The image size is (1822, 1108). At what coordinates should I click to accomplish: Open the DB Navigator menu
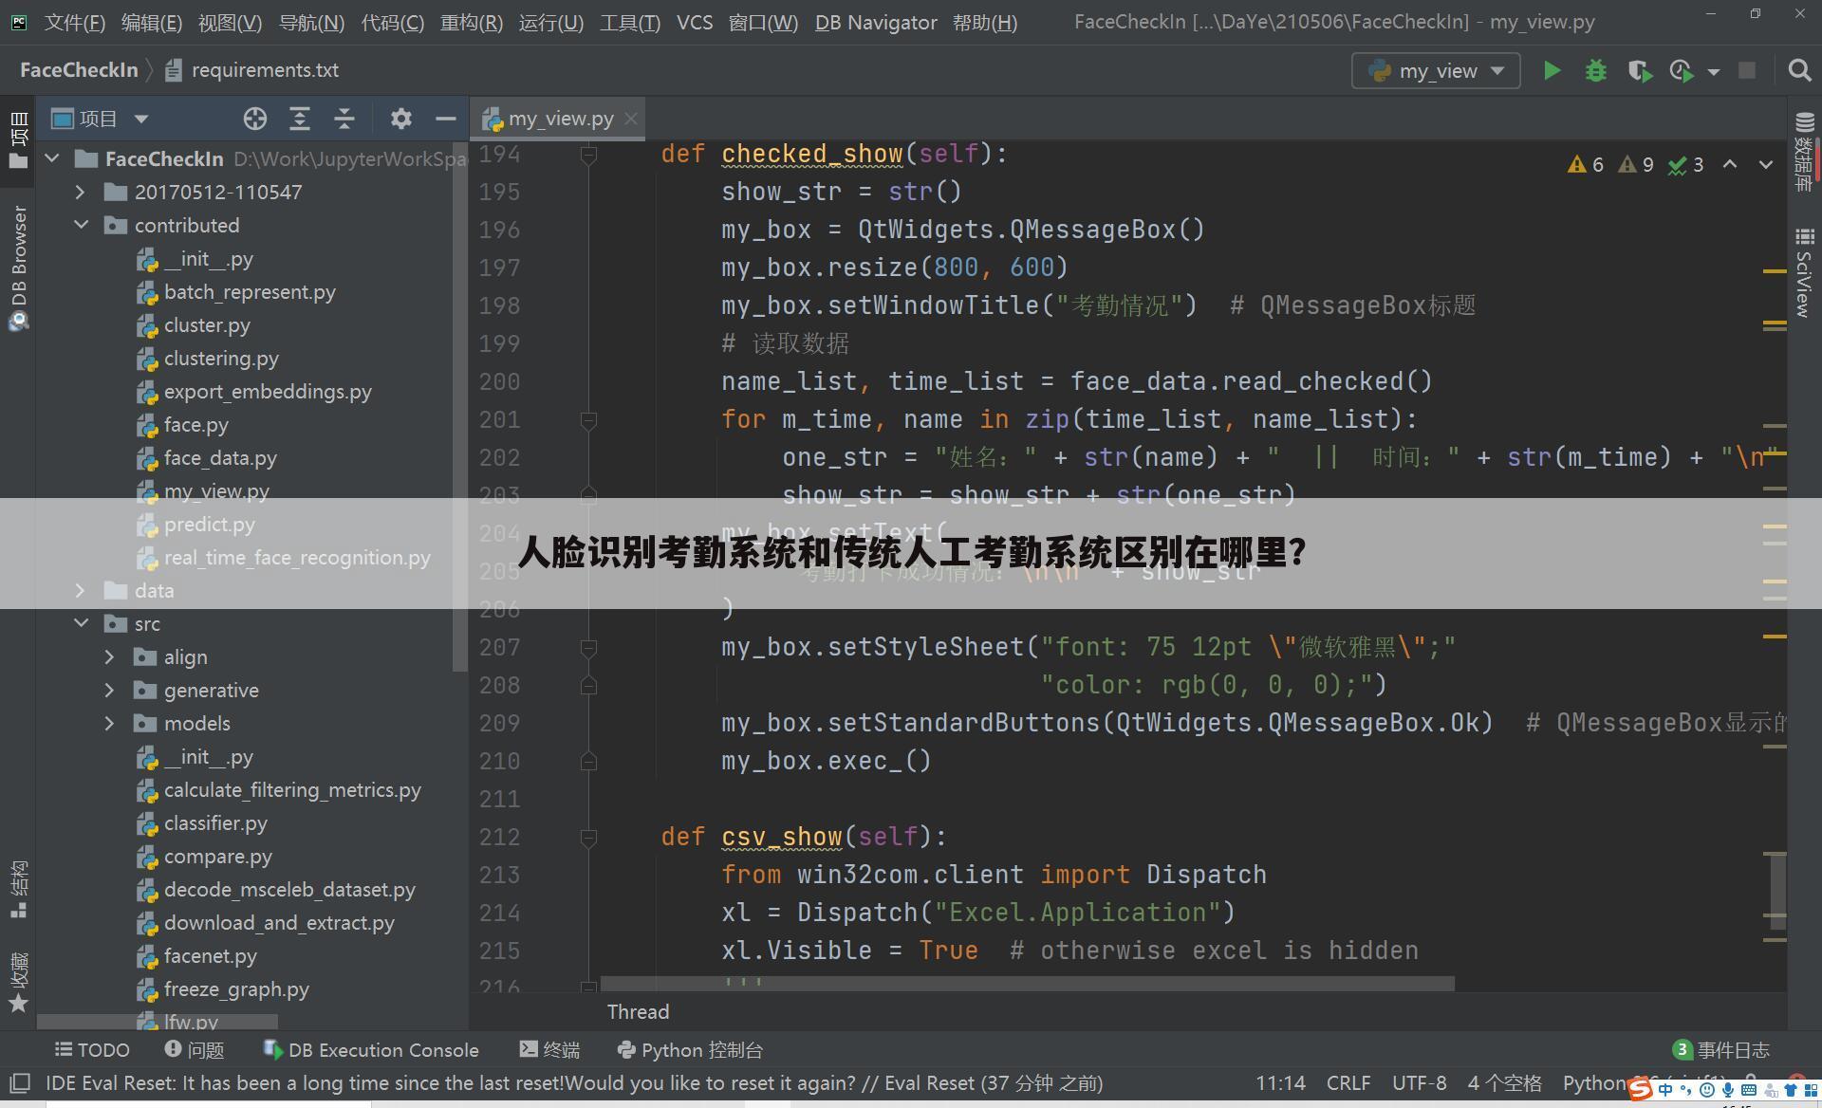click(x=876, y=22)
